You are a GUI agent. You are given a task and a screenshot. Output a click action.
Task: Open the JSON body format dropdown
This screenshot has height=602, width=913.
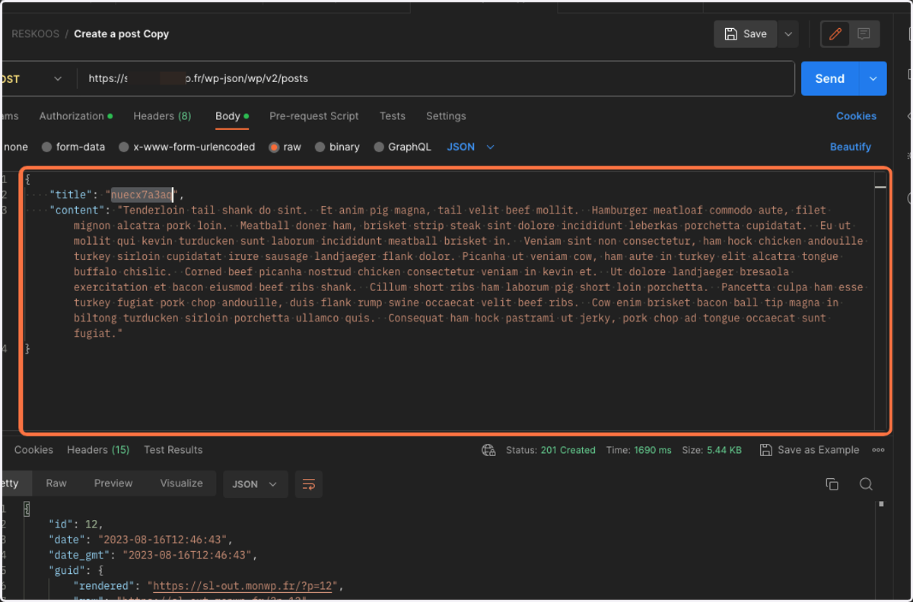[470, 147]
